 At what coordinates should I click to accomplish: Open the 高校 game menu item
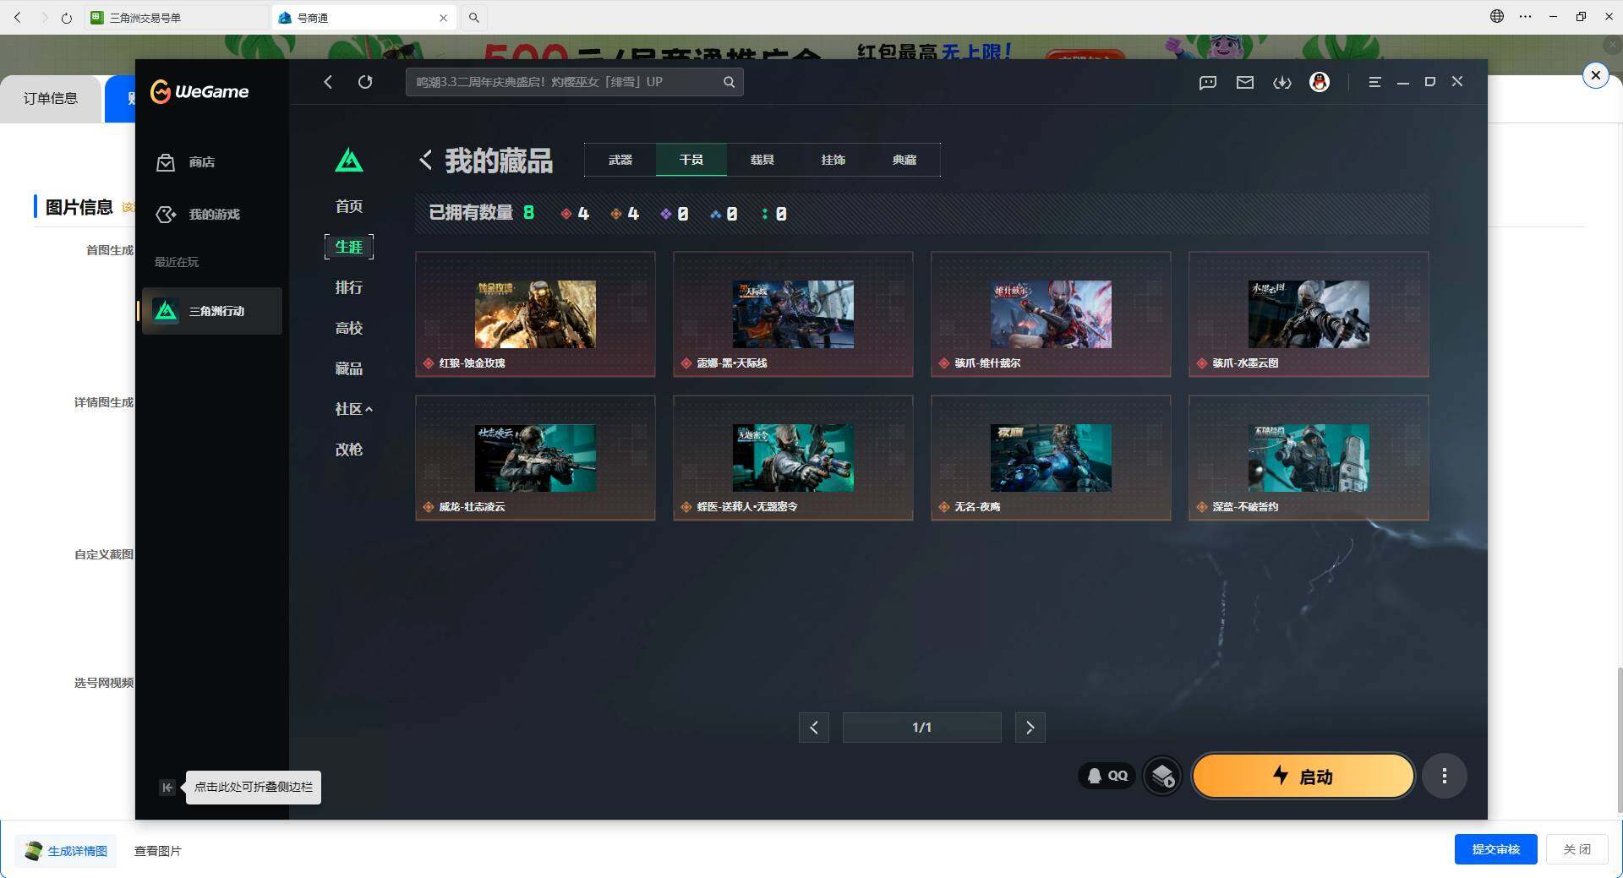349,328
